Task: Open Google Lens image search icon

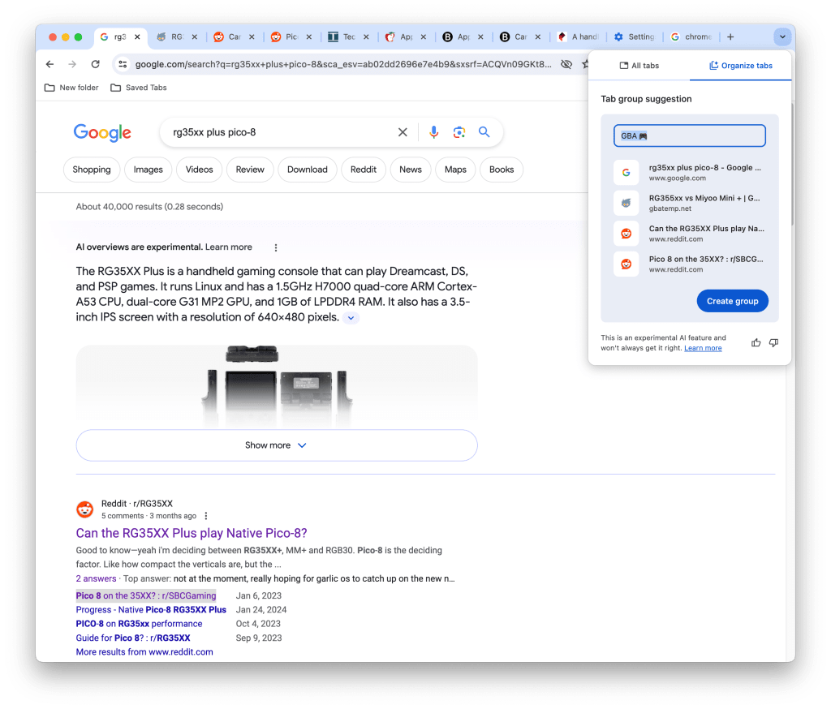Action: 459,132
